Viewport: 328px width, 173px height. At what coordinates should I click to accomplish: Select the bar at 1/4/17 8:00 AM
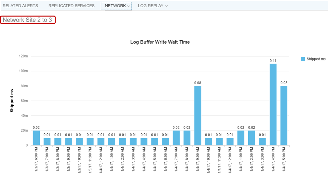[187, 138]
